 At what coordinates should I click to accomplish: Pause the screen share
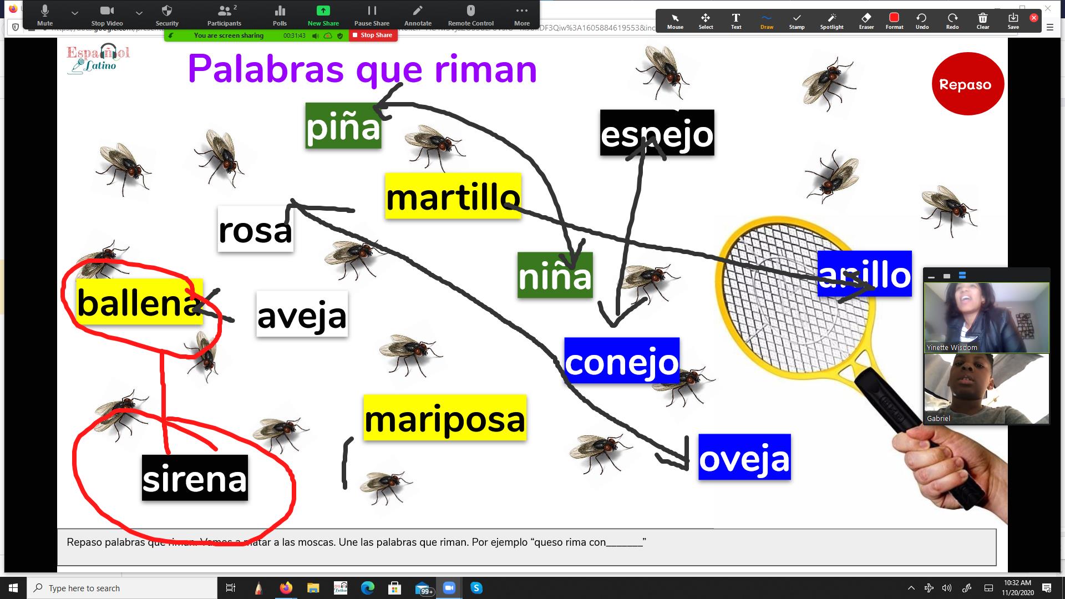click(372, 15)
